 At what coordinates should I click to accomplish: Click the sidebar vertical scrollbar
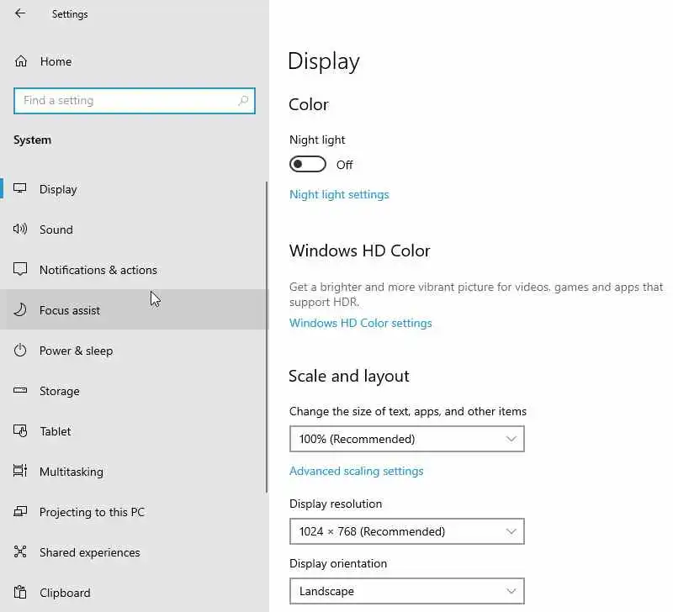(x=267, y=337)
